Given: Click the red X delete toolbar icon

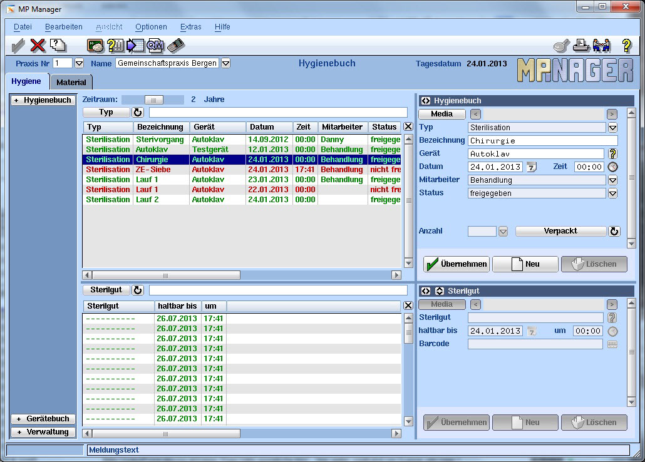Looking at the screenshot, I should (38, 45).
